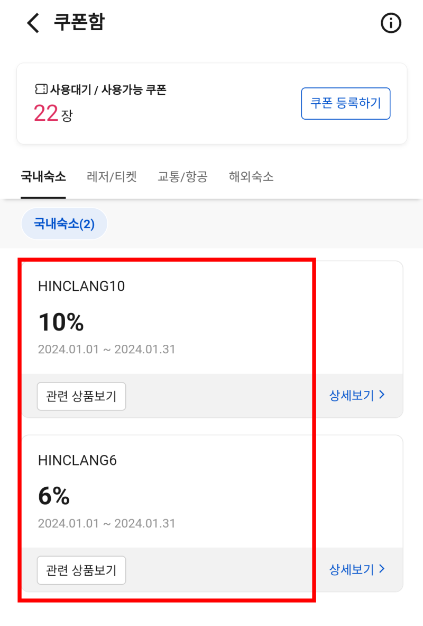Expand HINCLANG10 details via chevron arrow
The width and height of the screenshot is (423, 626).
pyautogui.click(x=382, y=395)
